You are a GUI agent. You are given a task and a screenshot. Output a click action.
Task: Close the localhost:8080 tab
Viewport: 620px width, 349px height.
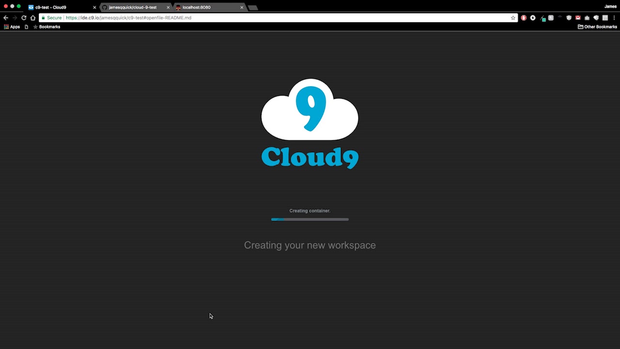click(x=242, y=7)
